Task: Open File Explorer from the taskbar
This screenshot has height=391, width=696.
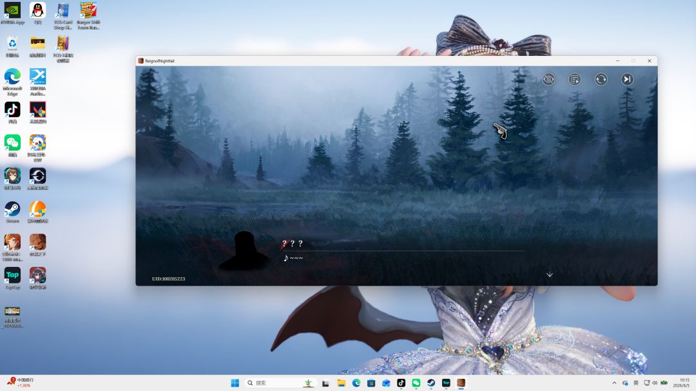Action: tap(341, 383)
